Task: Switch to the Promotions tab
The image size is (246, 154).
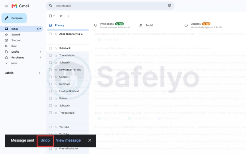Action: click(113, 25)
